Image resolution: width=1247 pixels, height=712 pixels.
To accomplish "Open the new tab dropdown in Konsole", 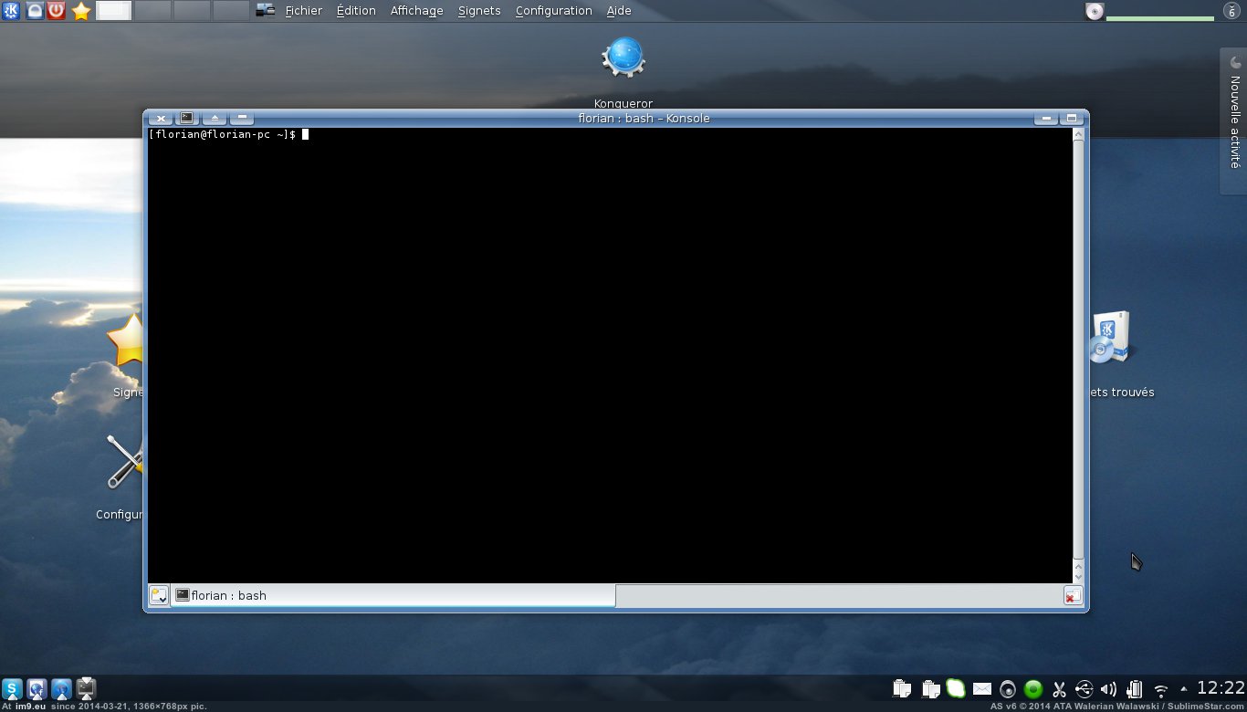I will (159, 596).
